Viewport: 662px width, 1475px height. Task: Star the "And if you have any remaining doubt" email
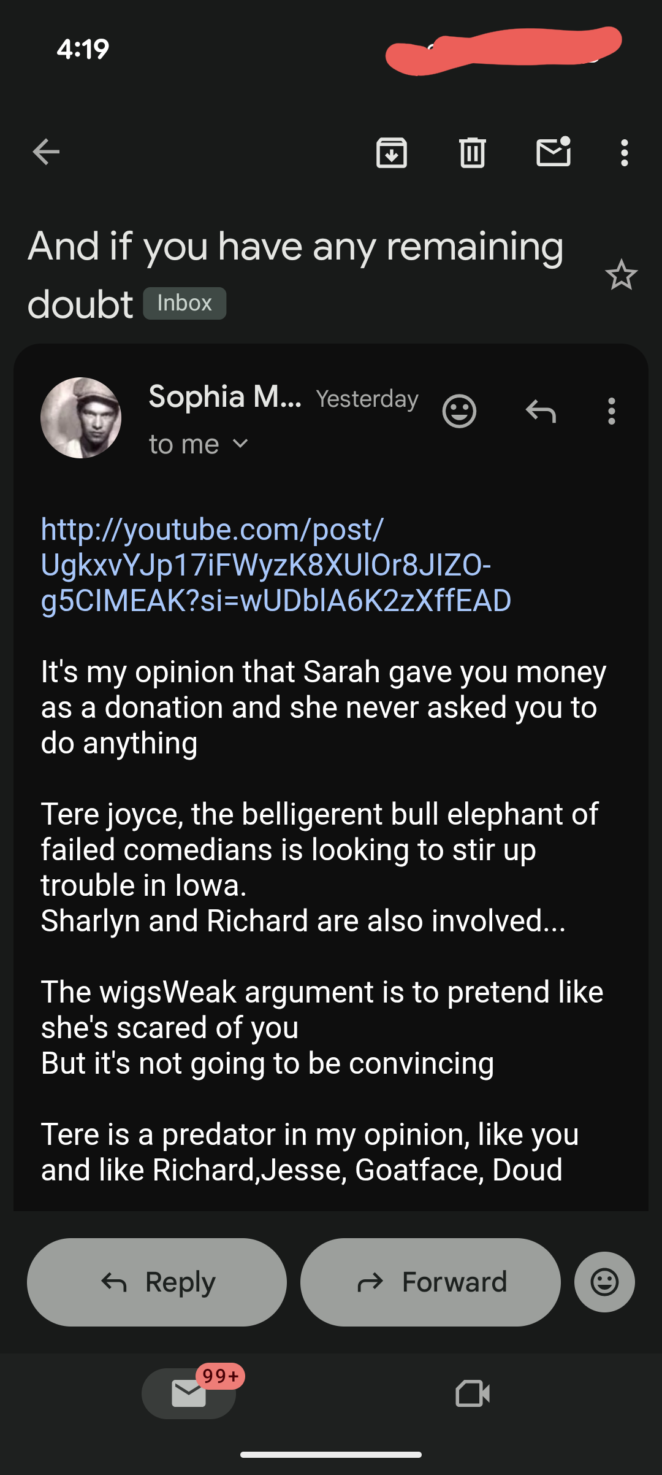[x=621, y=275]
